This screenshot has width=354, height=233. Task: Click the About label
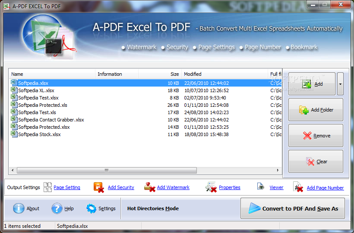[x=33, y=208]
